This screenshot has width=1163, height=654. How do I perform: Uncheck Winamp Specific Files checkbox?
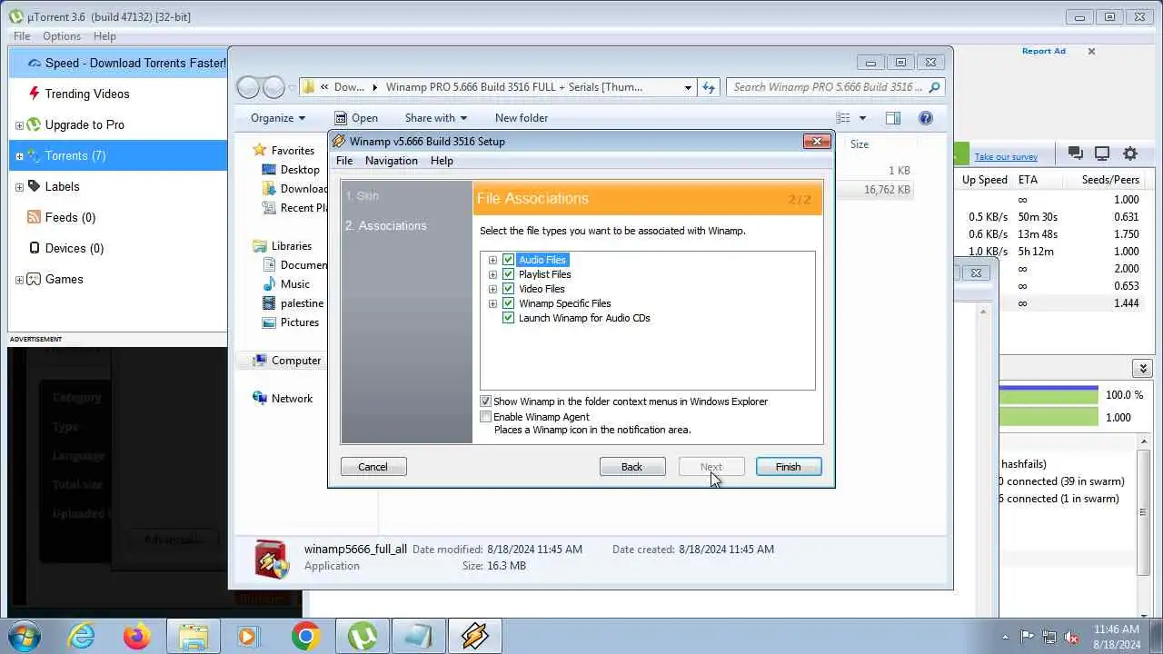point(509,303)
